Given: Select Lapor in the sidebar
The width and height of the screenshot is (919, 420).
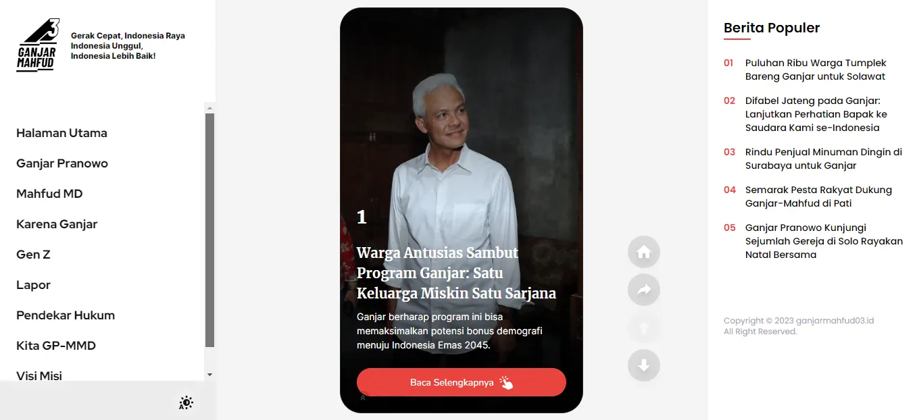Looking at the screenshot, I should [33, 285].
